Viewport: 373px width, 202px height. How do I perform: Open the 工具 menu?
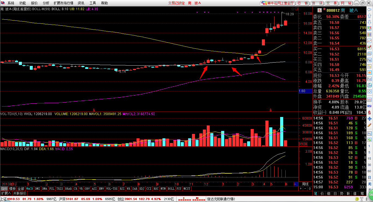(93, 3)
